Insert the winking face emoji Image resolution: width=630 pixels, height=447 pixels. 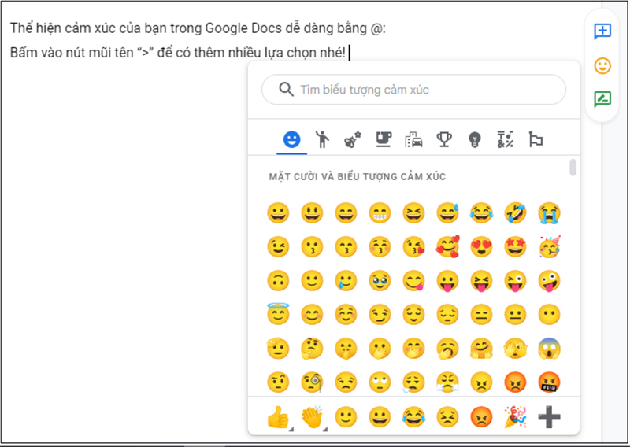278,246
